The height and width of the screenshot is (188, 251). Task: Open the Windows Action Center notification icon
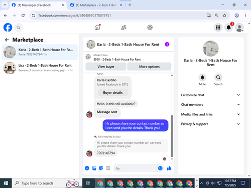[x=243, y=183]
